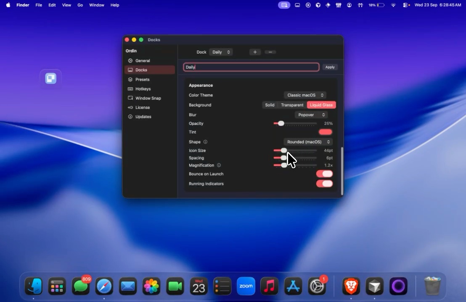Open Music from the Dock
This screenshot has height=302, width=466.
[x=270, y=286]
